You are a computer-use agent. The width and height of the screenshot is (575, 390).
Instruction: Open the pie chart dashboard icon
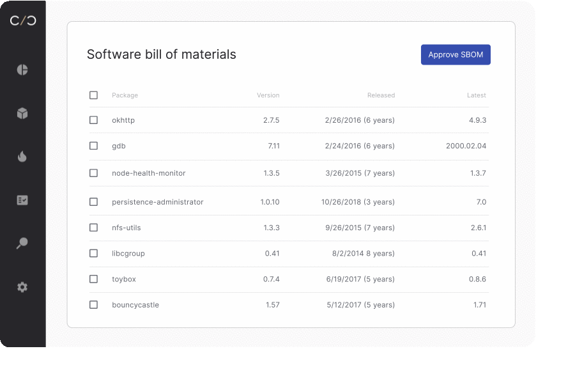pos(22,70)
